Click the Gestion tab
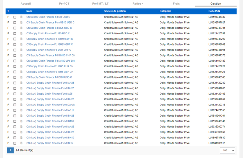This screenshot has height=158, width=243. 216,4
